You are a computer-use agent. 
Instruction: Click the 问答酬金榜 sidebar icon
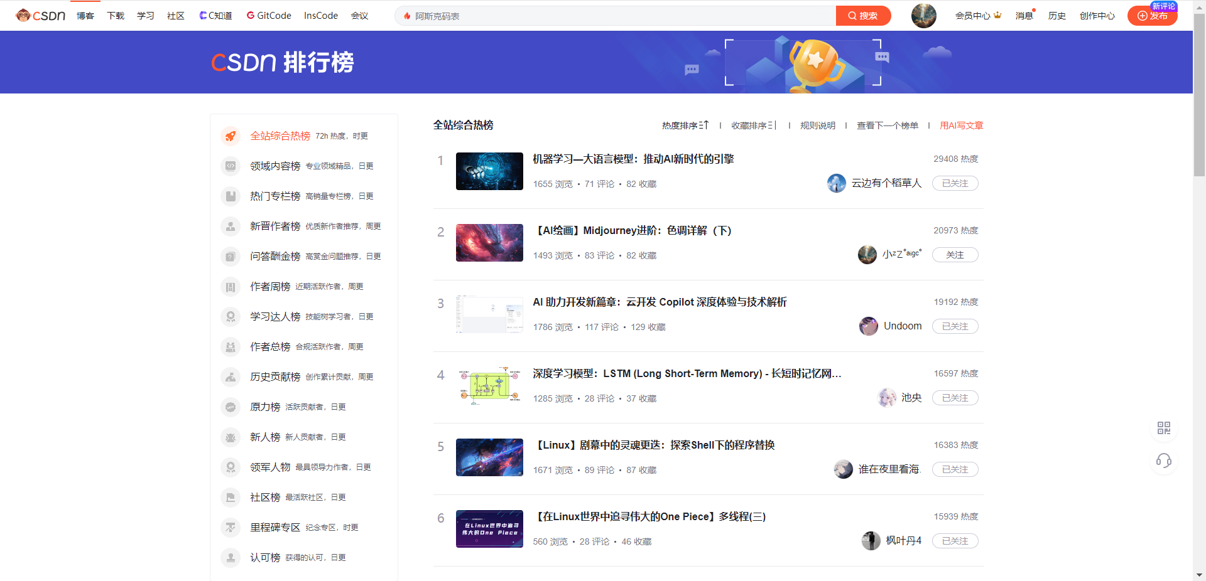[231, 257]
